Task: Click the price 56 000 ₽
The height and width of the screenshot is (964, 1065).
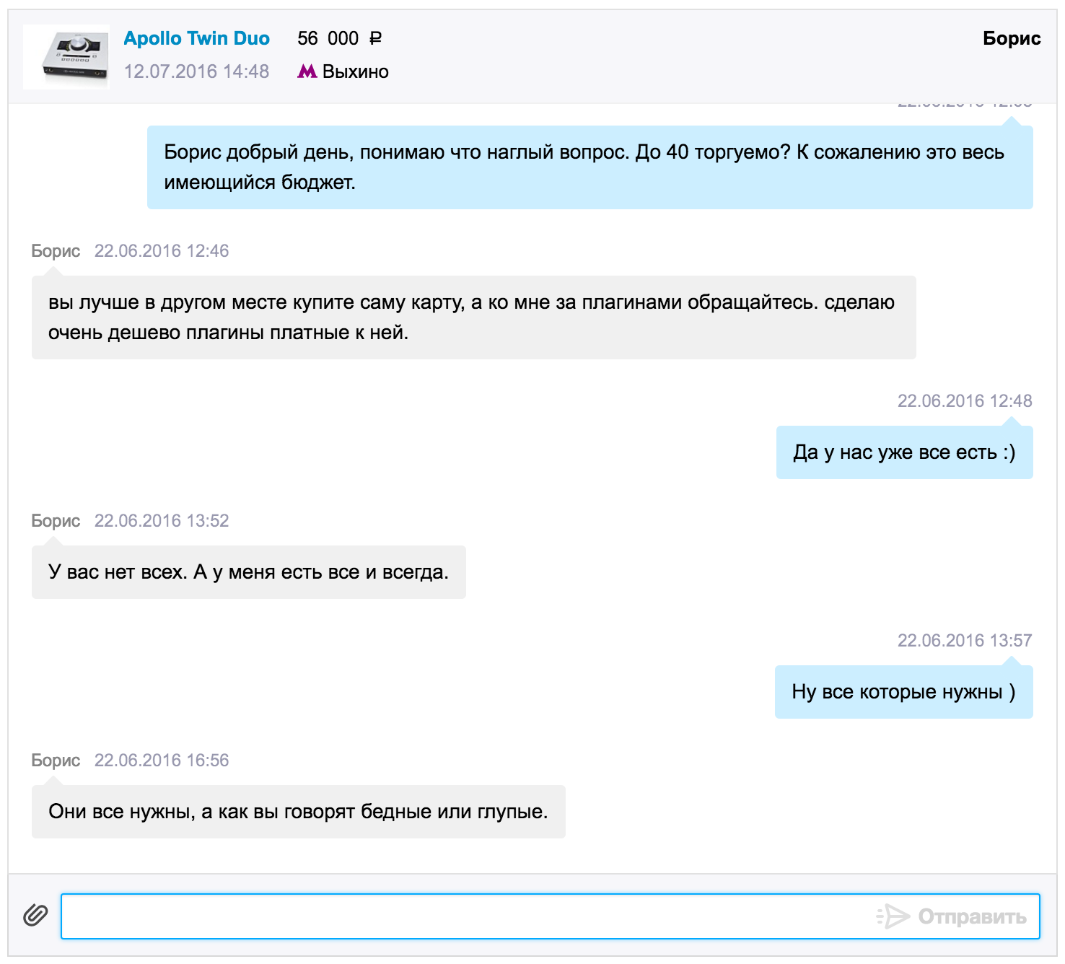Action: point(340,38)
